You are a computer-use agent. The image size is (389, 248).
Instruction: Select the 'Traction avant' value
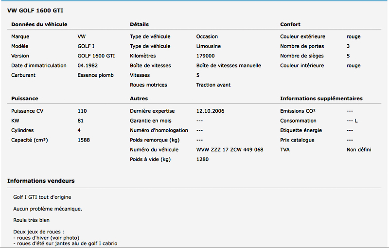[213, 85]
